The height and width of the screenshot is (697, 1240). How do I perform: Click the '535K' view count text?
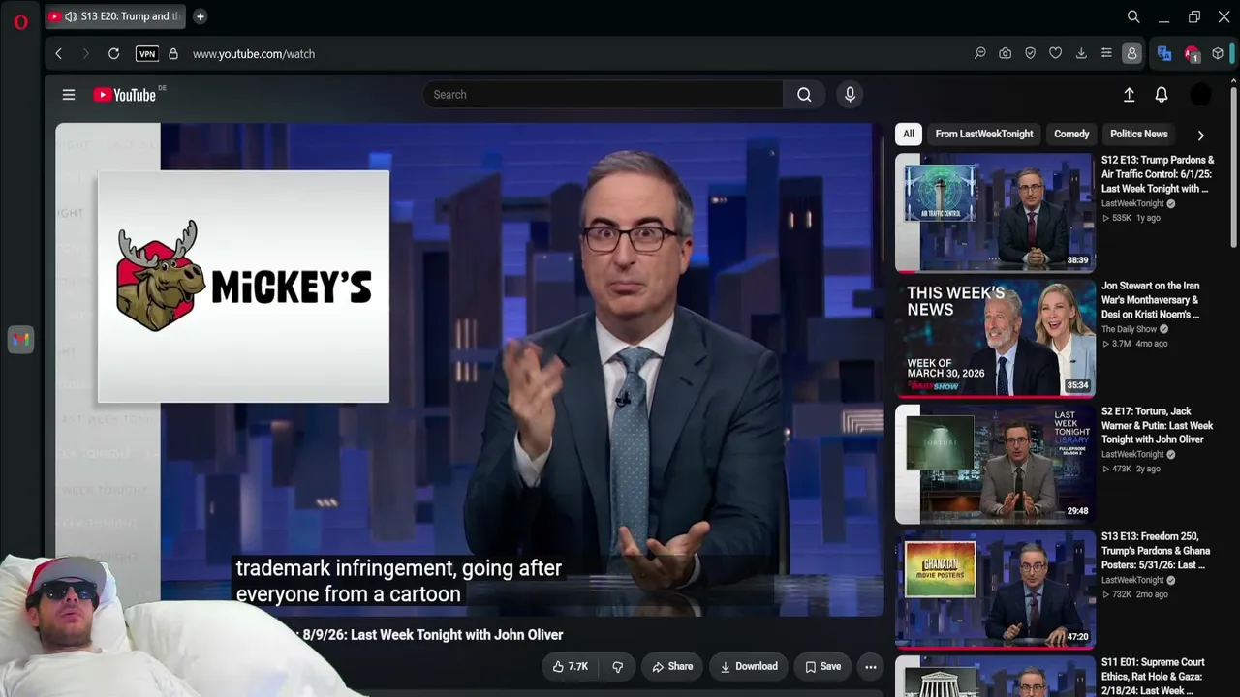point(1122,218)
